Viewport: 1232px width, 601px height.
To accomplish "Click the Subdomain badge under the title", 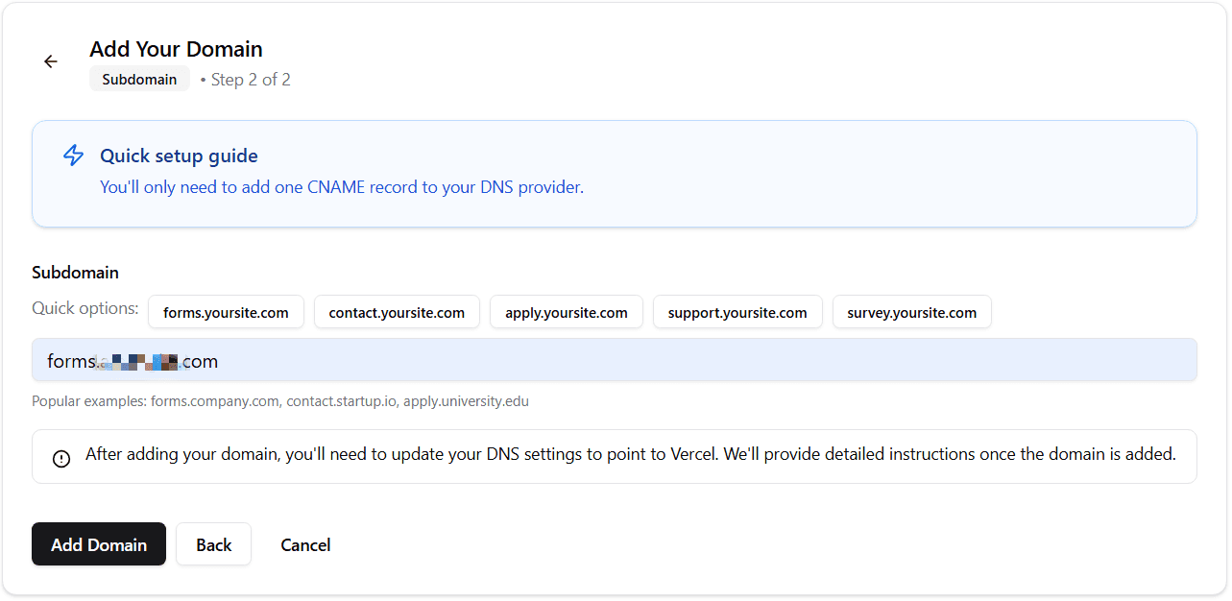I will [139, 80].
